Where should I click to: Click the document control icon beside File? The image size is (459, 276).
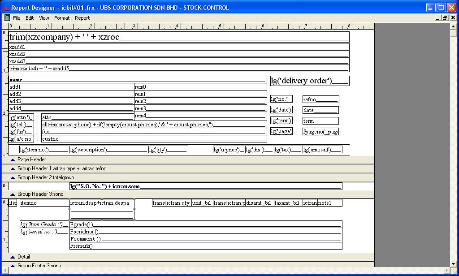(7, 18)
